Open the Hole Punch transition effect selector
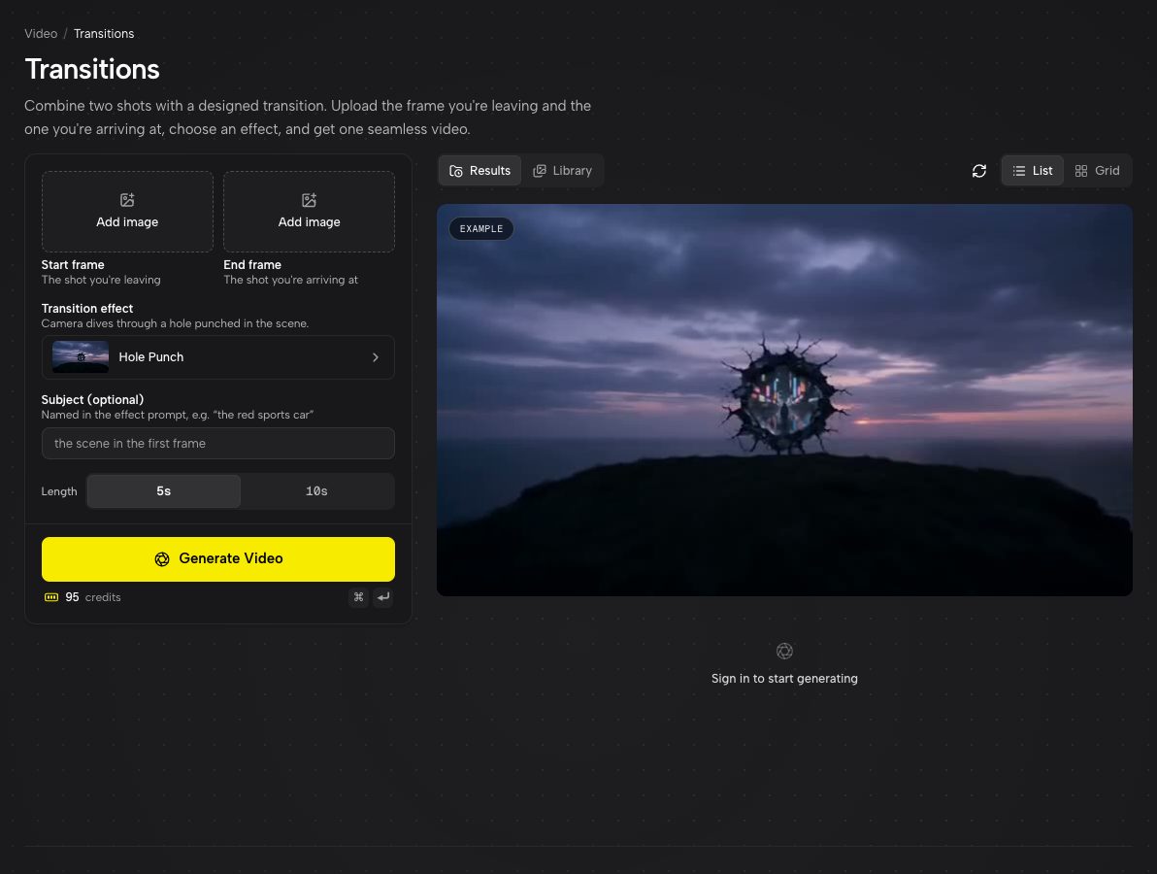Screen dimensions: 1157x874 [x=218, y=357]
